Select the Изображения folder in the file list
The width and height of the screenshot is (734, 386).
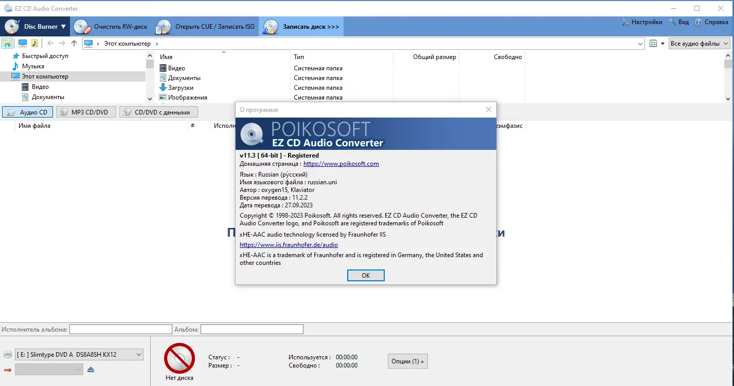pos(187,98)
